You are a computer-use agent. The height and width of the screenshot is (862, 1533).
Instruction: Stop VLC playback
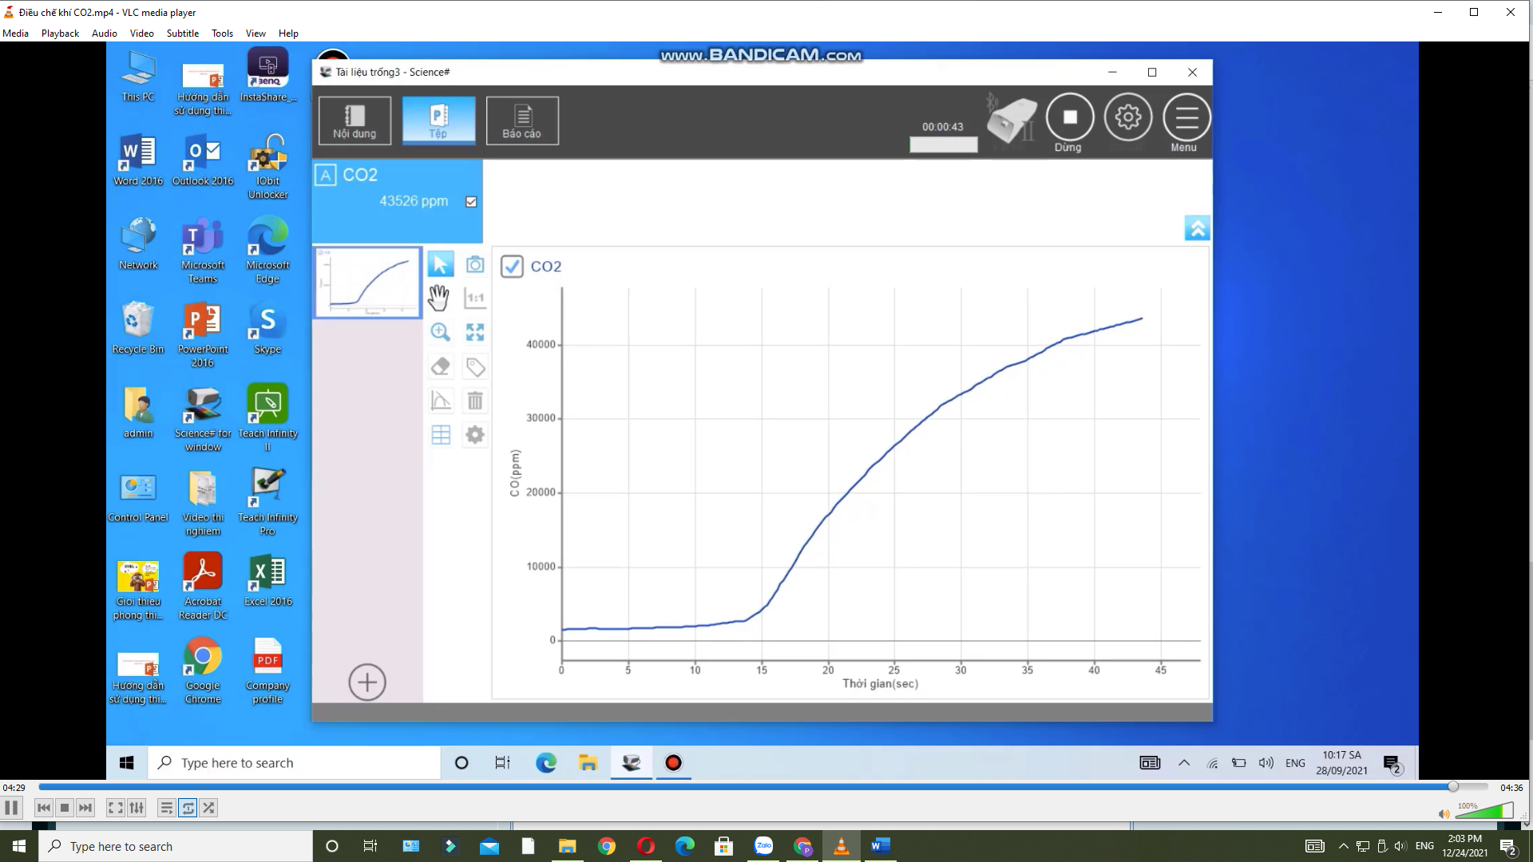[65, 808]
